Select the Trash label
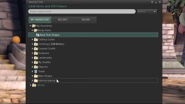Viewport: 185px width, 104px height. (x=41, y=71)
